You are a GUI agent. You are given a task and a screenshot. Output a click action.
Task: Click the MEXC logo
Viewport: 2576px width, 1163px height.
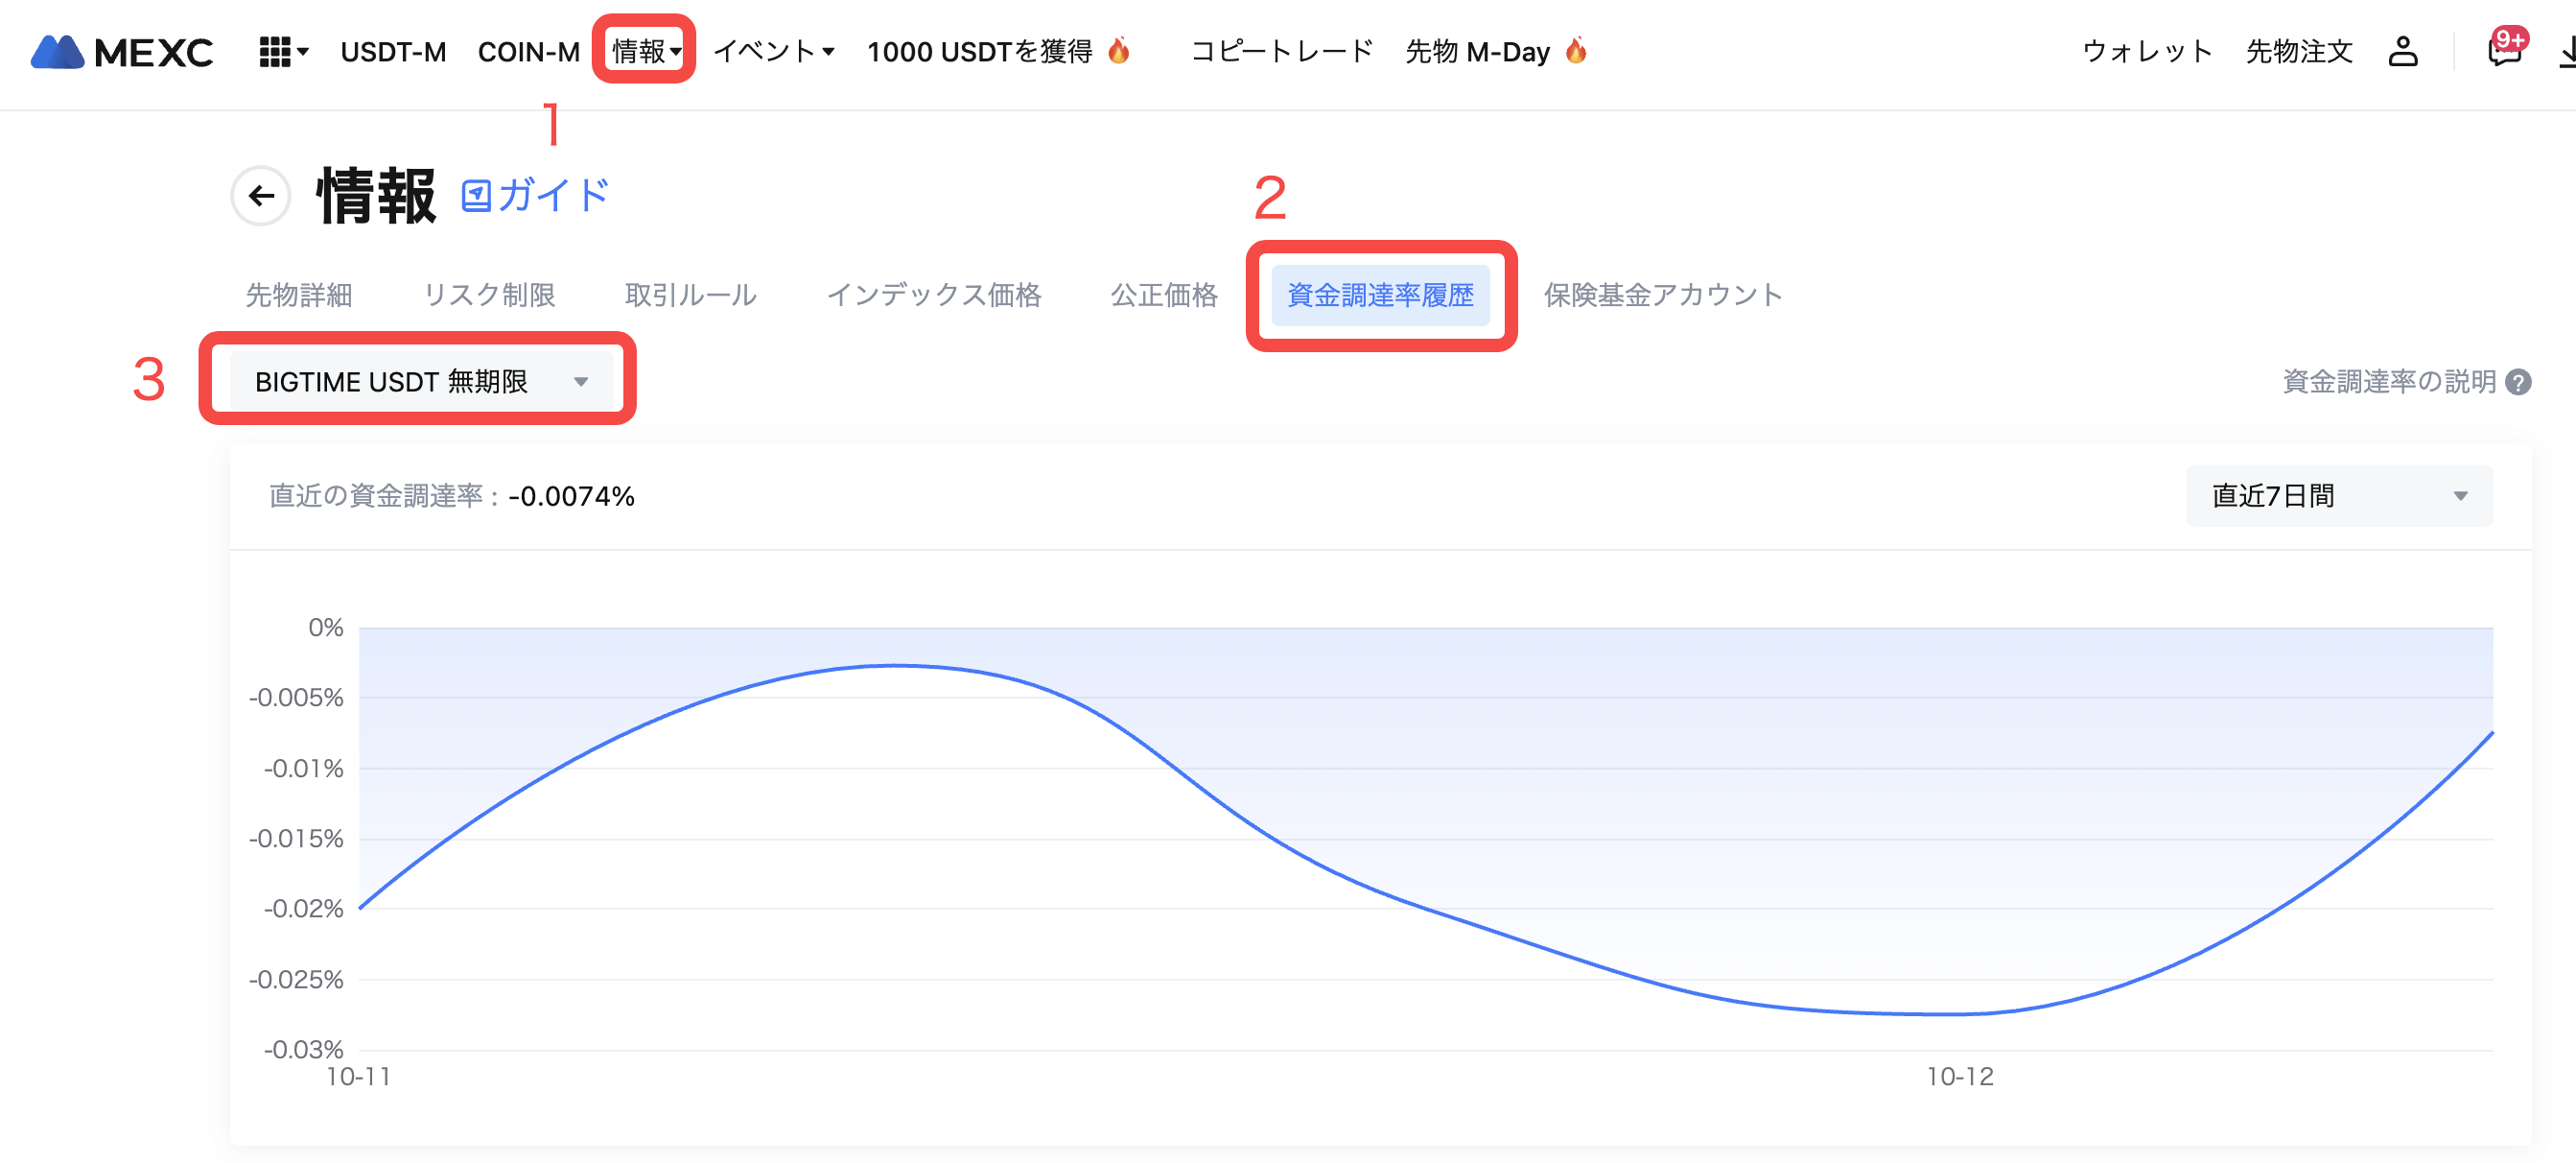pos(121,52)
